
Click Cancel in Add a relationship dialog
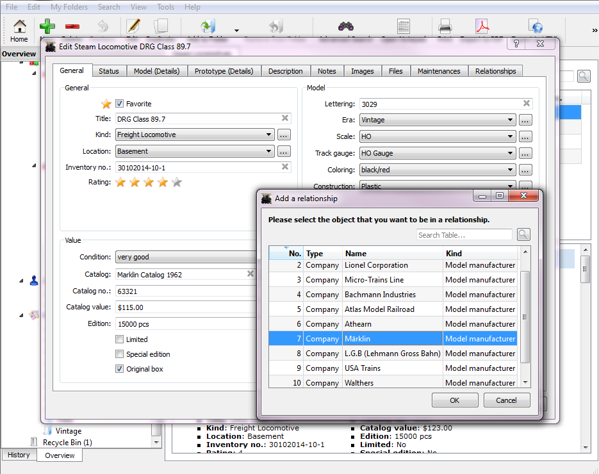click(x=507, y=400)
